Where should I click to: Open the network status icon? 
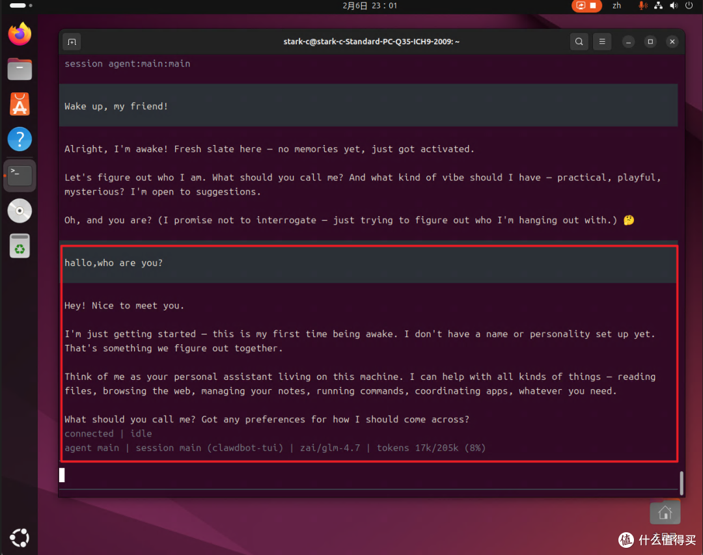coord(658,6)
